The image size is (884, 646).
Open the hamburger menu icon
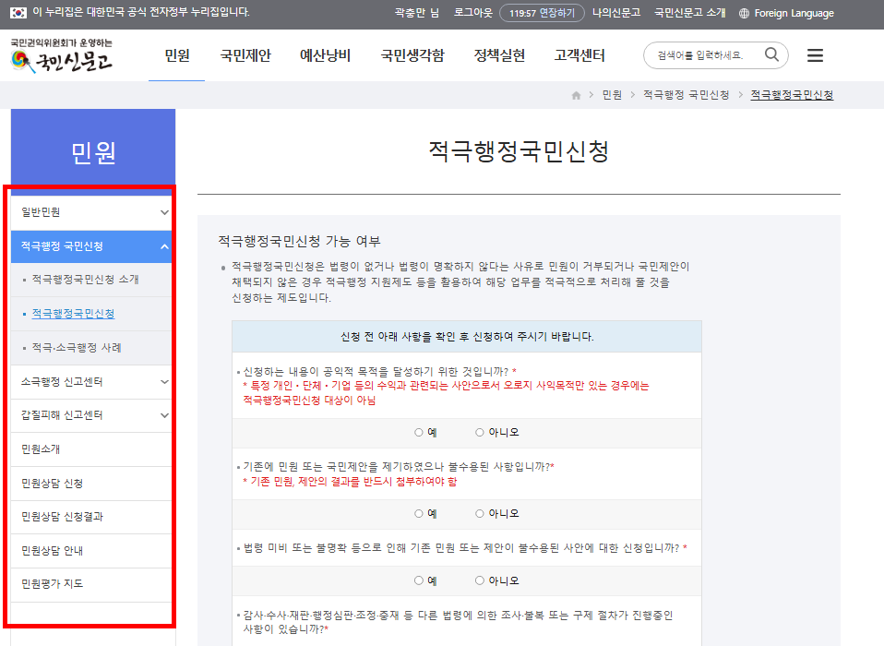815,55
